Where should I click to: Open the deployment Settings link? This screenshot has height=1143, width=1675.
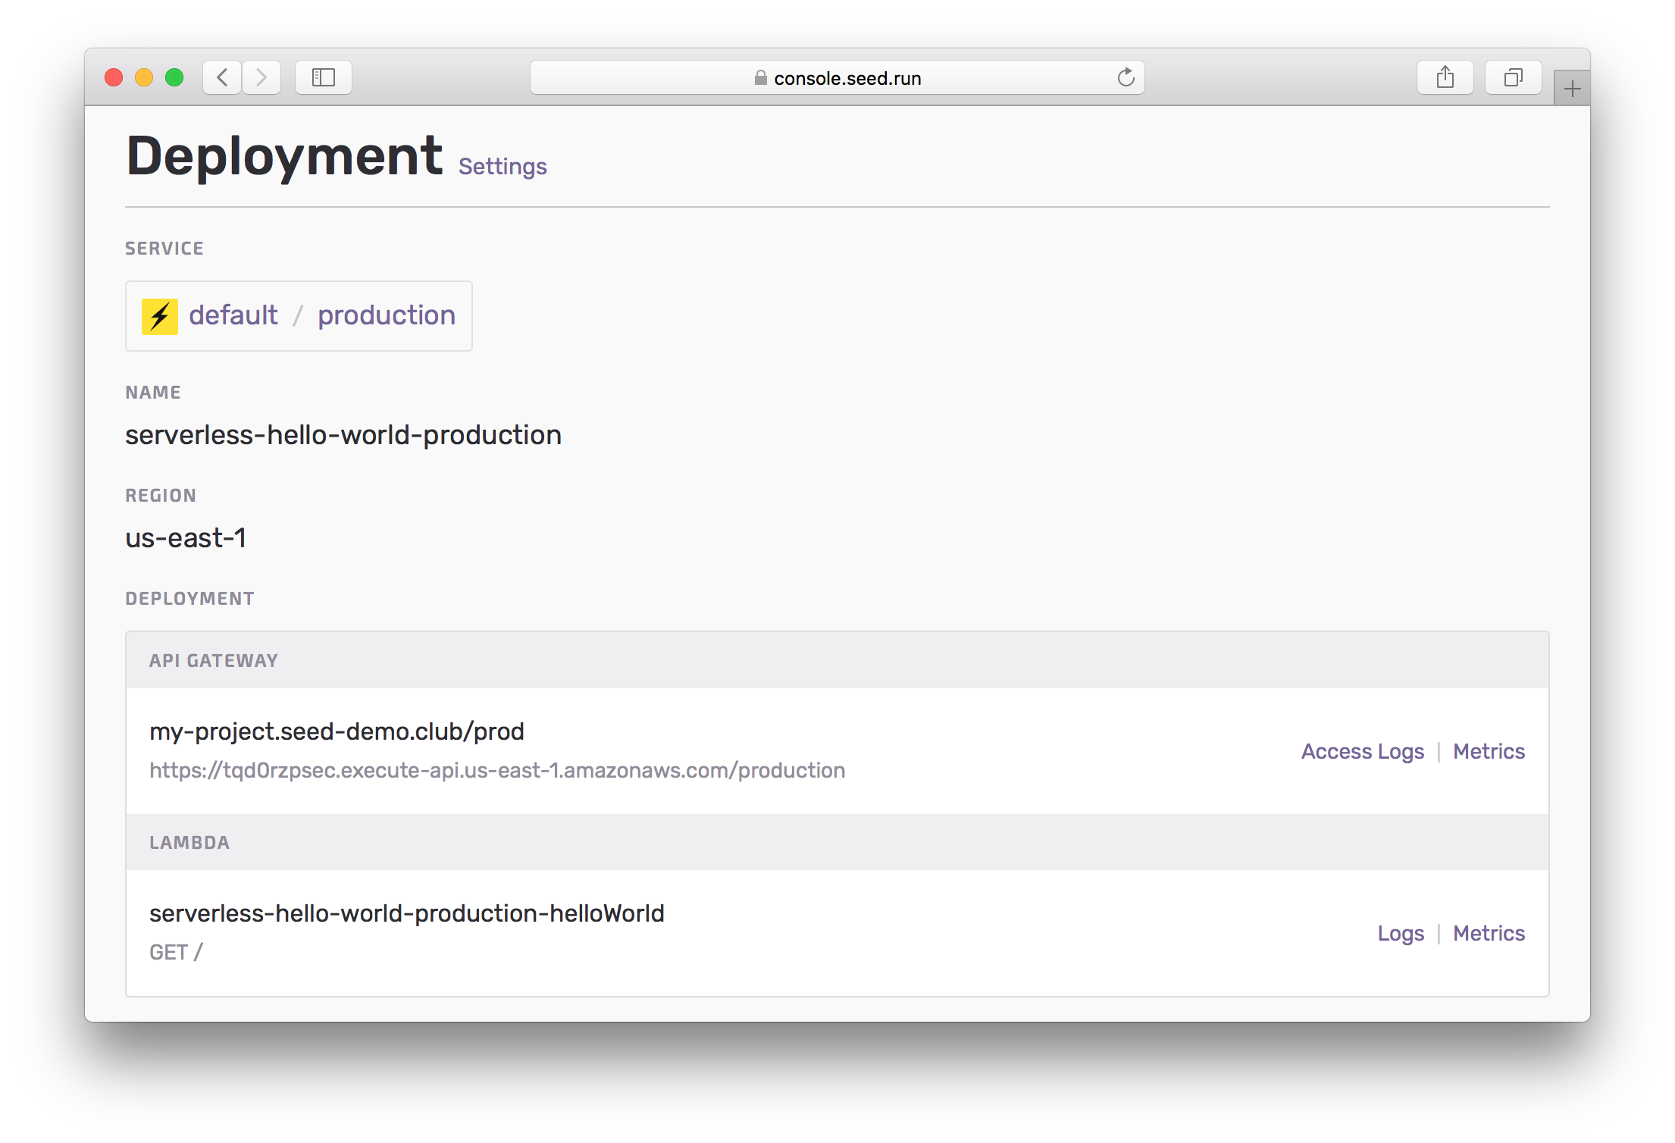[502, 166]
